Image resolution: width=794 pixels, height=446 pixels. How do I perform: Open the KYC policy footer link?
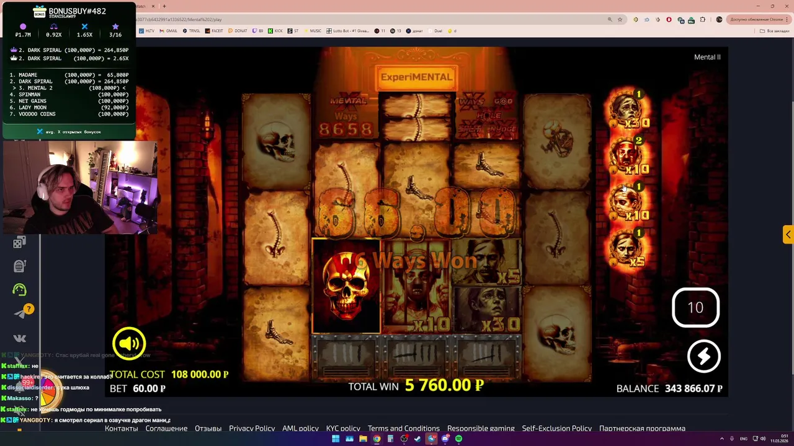pyautogui.click(x=343, y=428)
